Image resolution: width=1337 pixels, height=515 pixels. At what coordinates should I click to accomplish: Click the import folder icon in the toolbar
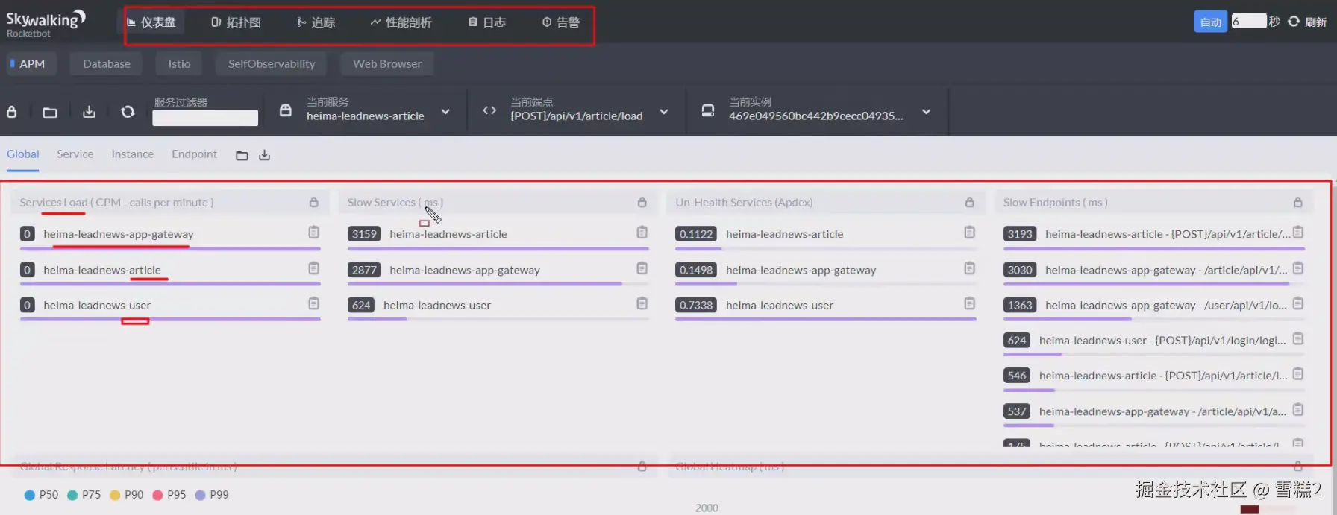(x=50, y=112)
